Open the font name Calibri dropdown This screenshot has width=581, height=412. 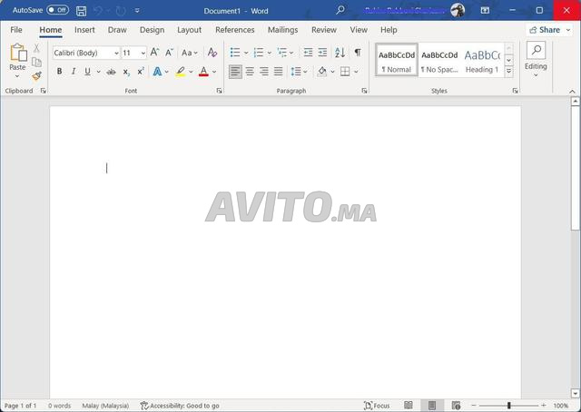pyautogui.click(x=116, y=54)
